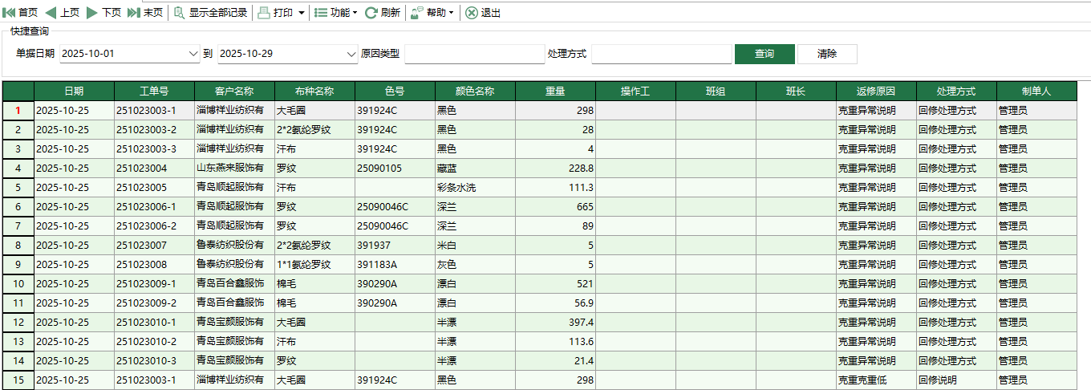Go to next page (下页) icon
Image resolution: width=1091 pixels, height=390 pixels.
[x=92, y=13]
